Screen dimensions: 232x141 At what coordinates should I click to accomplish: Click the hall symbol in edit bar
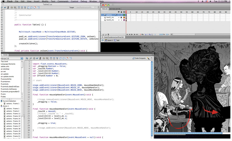coord(117,40)
